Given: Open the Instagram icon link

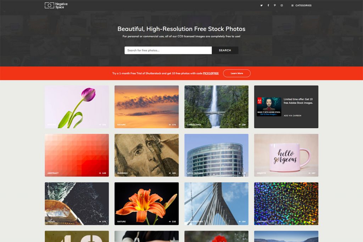Looking at the screenshot, I should 281,5.
